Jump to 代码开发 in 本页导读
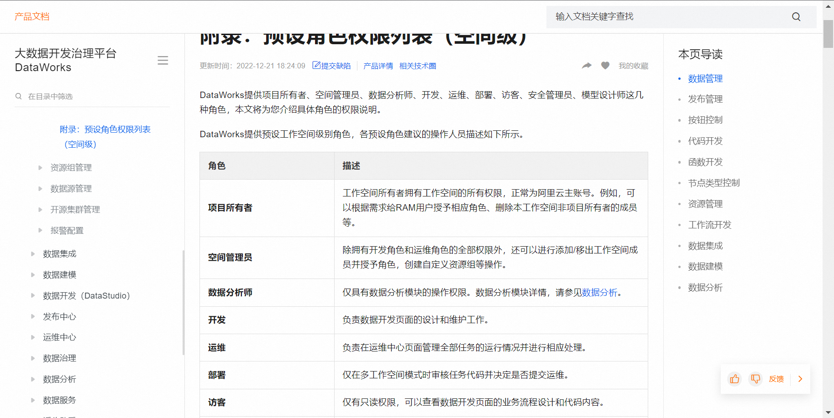834x418 pixels. click(705, 141)
